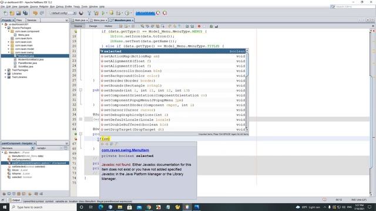Click the New File toolbar icon

[x=5, y=13]
